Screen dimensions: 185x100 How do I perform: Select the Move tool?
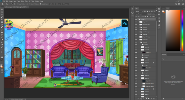tap(2, 10)
